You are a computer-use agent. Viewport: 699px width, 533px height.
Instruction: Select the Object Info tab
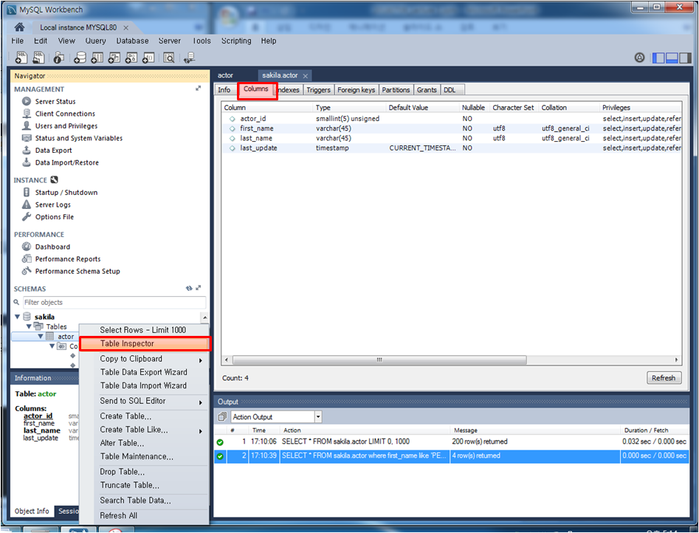click(32, 511)
